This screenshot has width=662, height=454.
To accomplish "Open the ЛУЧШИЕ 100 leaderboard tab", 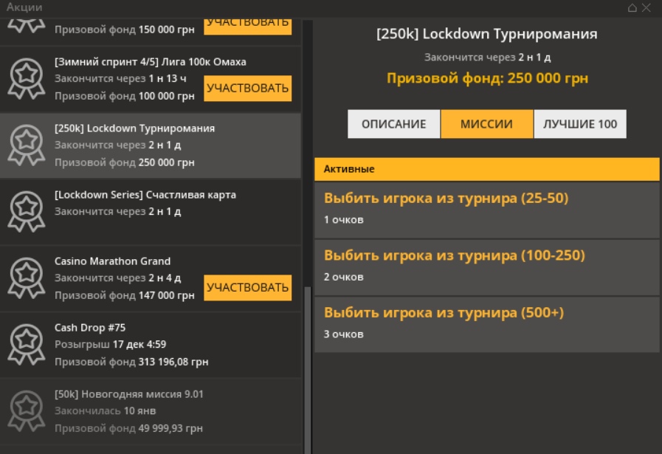I will 580,124.
